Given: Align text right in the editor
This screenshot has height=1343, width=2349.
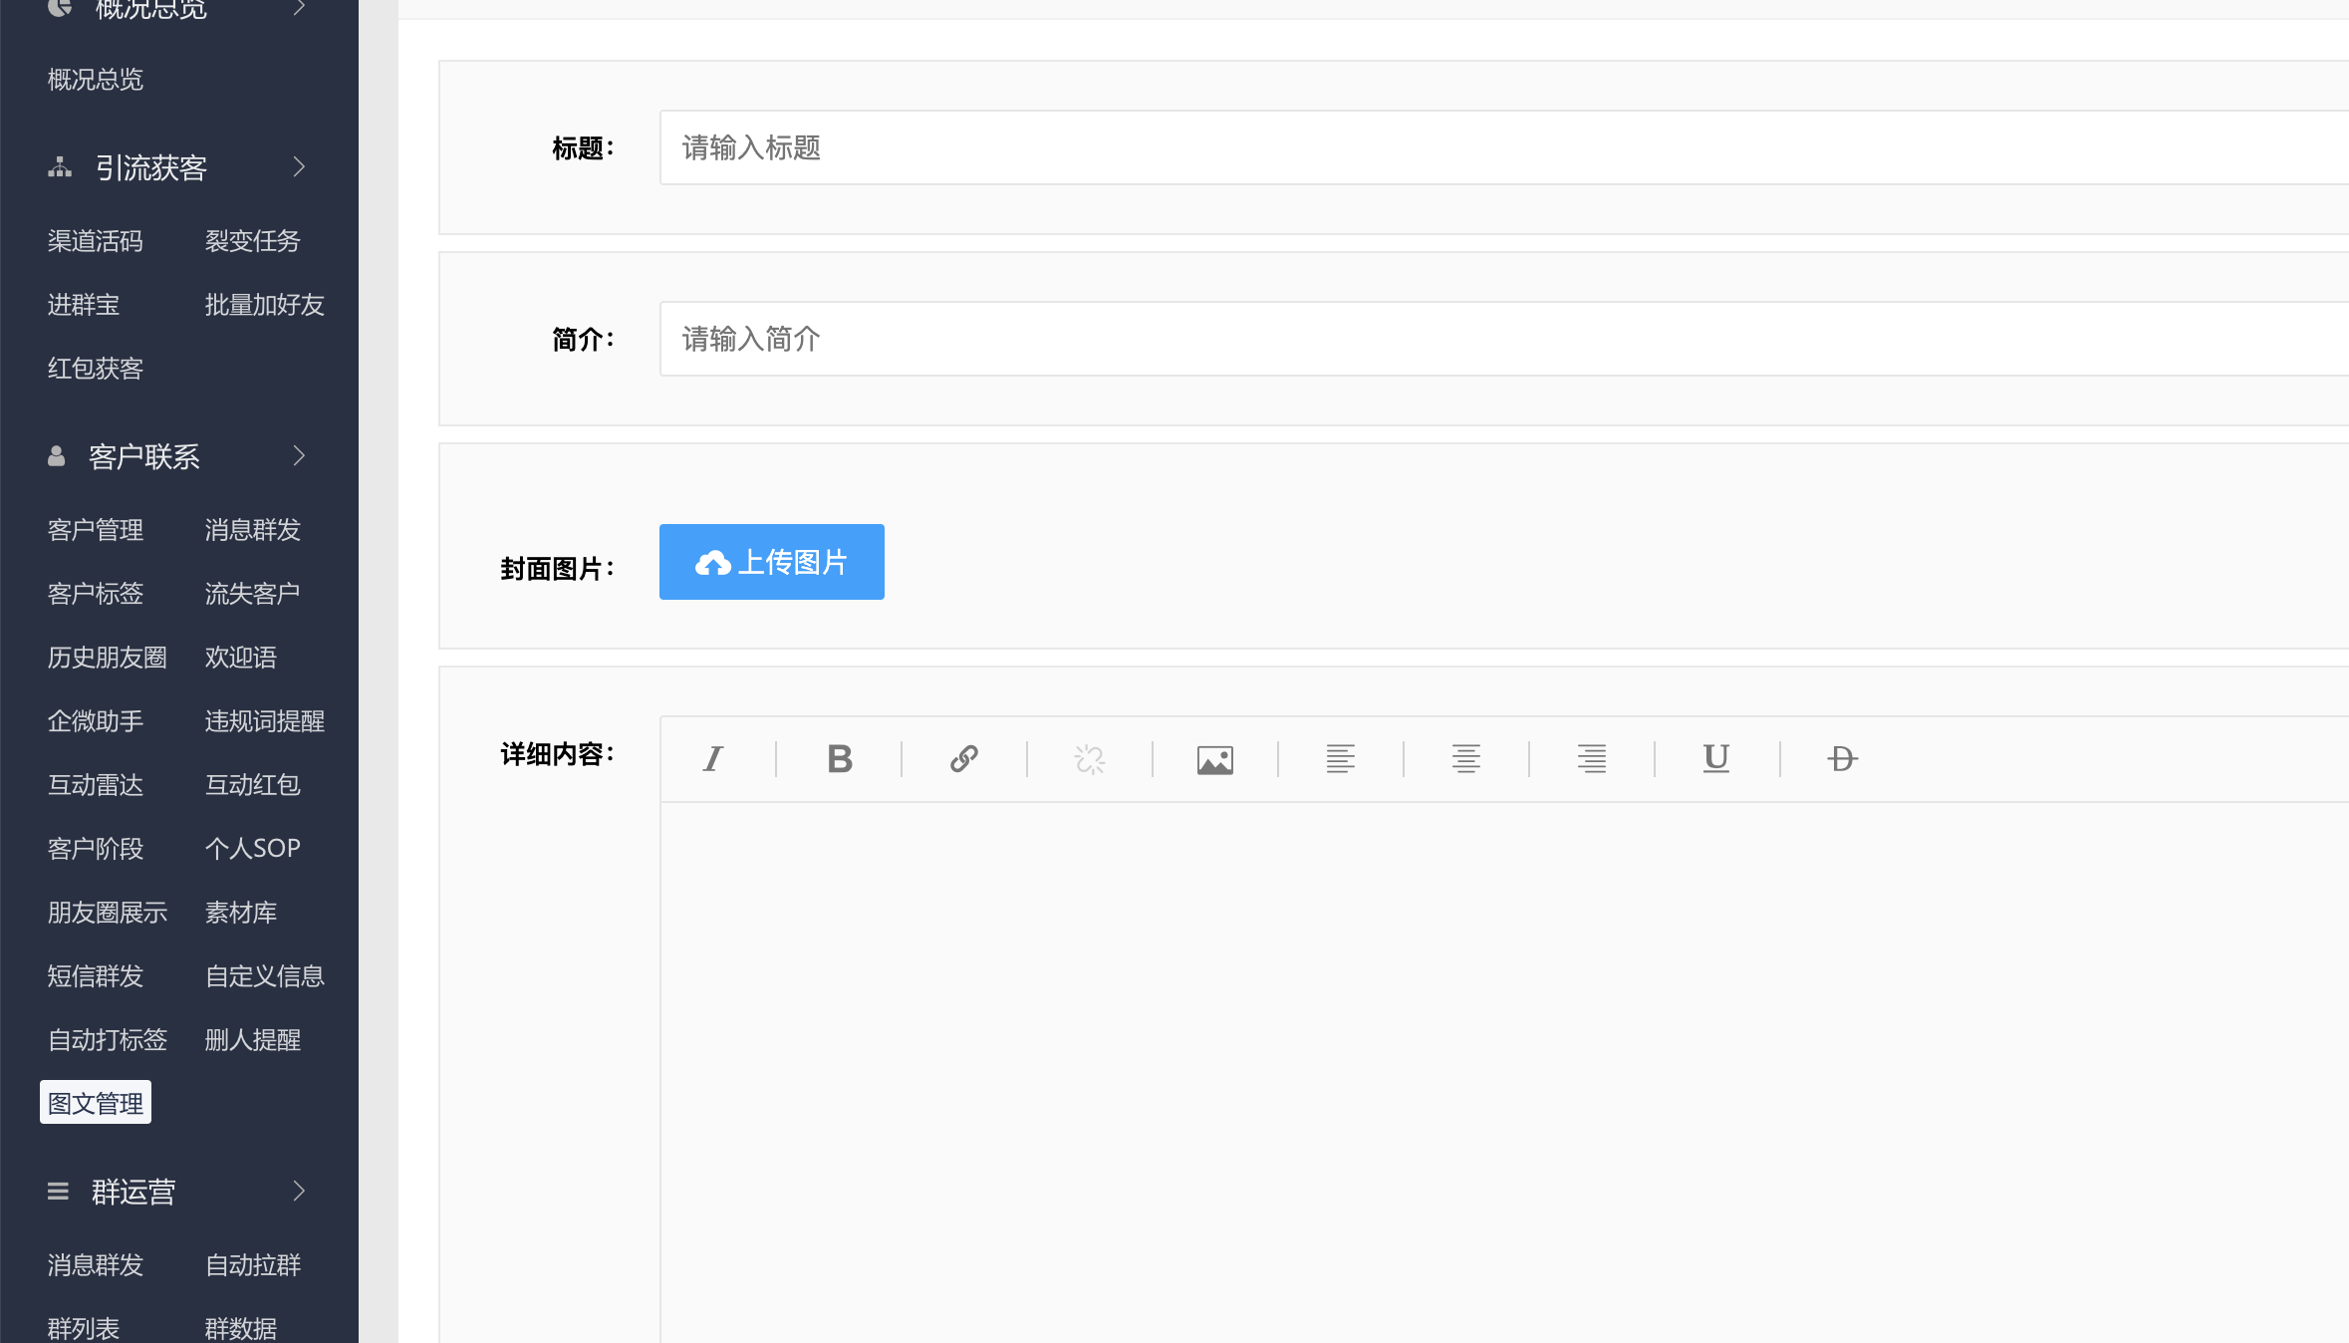Looking at the screenshot, I should [x=1591, y=759].
